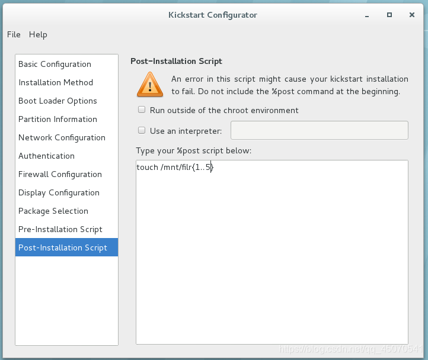Tick the Use an interpreter checkbox
Viewport: 428px width, 360px height.
pyautogui.click(x=142, y=130)
